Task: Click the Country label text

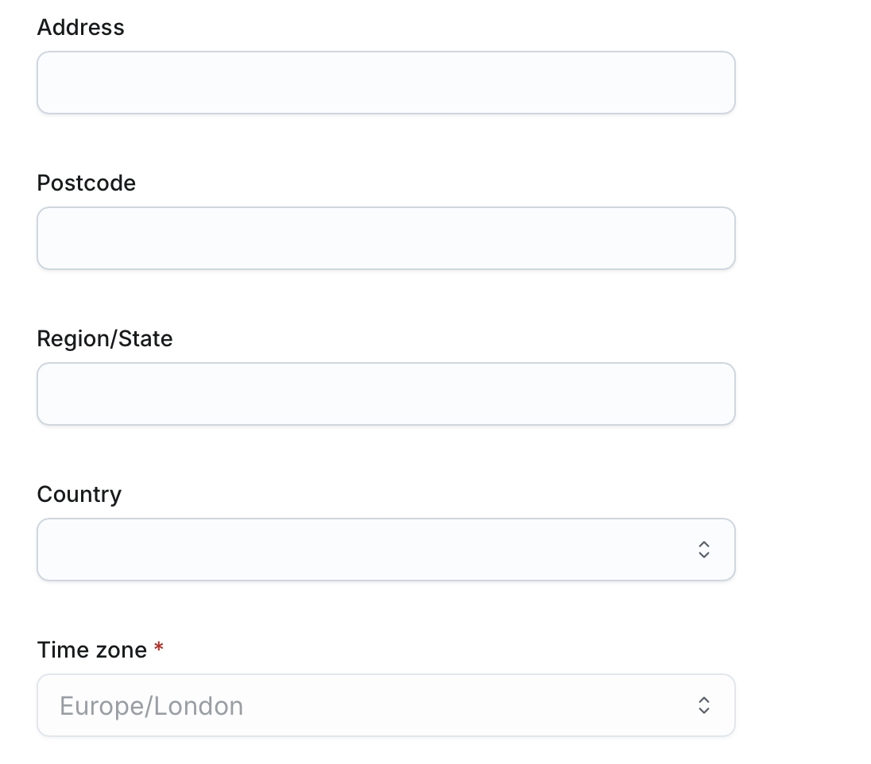Action: coord(79,495)
